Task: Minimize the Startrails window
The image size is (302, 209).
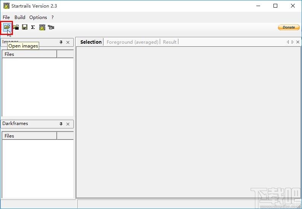Action: coord(258,6)
